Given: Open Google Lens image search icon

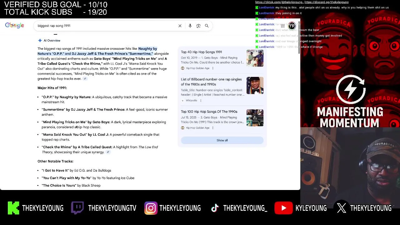Looking at the screenshot, I should [x=198, y=26].
